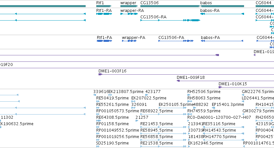274x148 pixels.
Task: Select EST RP01158.5prime
Action: (112, 124)
